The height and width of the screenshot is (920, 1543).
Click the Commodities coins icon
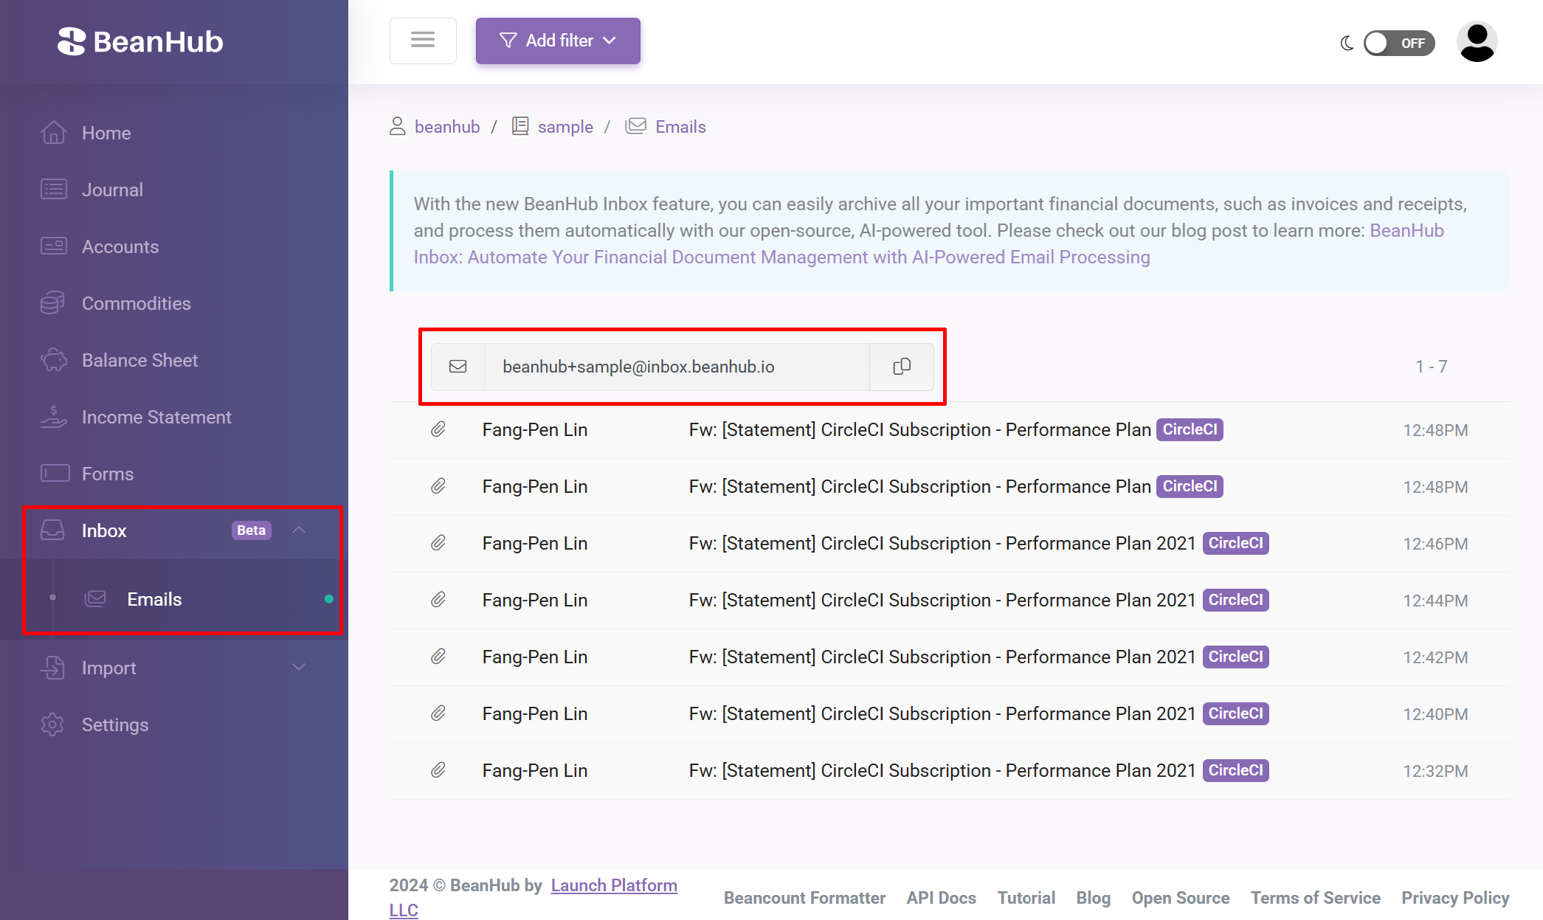click(x=53, y=302)
